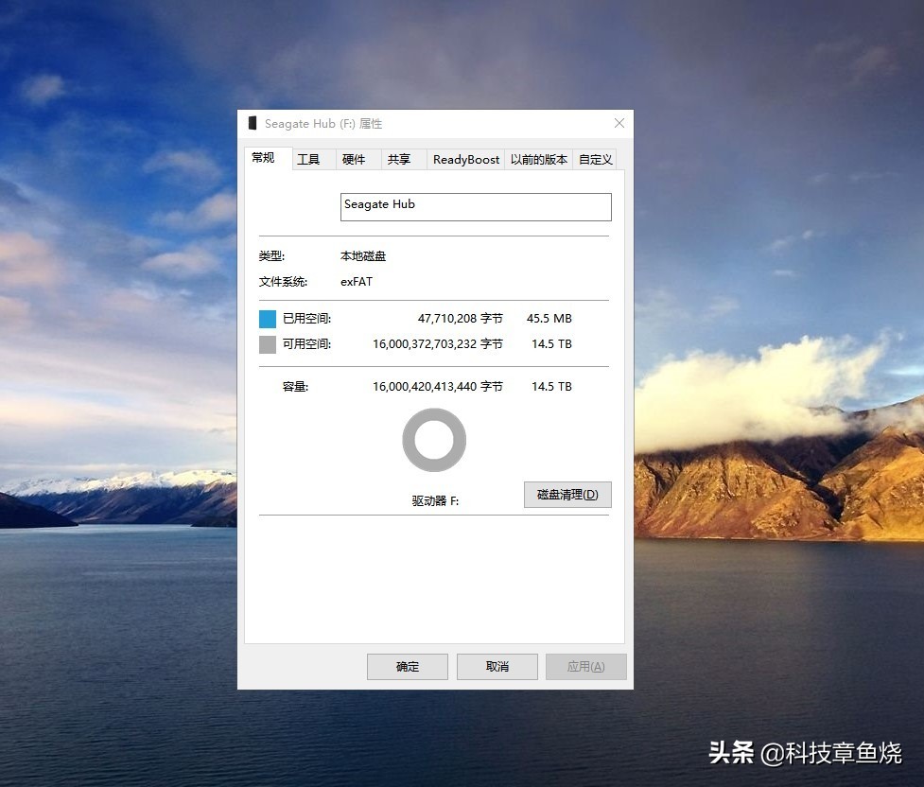Click the 驱动器 F: label
Screen dimensions: 924x787
coord(433,500)
